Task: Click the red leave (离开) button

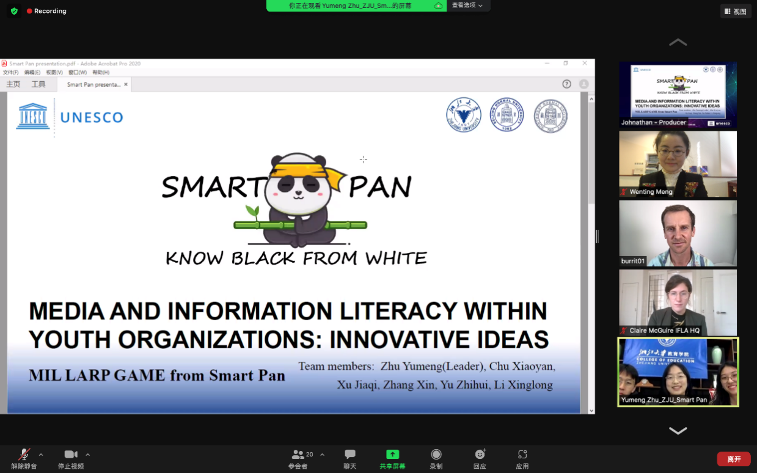Action: click(x=733, y=459)
